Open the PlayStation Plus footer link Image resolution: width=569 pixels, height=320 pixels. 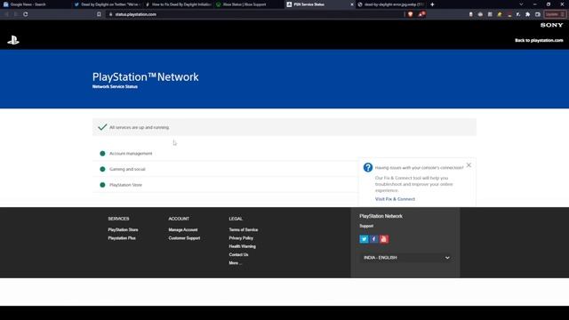(122, 238)
